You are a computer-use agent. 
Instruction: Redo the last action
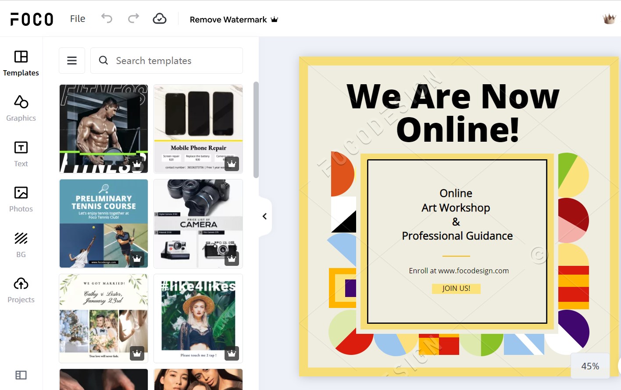pos(133,18)
